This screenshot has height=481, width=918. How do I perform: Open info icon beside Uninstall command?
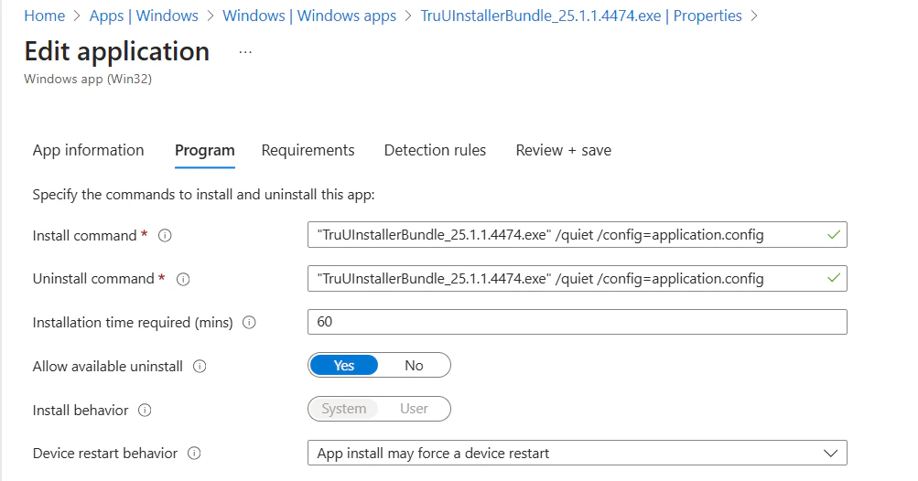(183, 280)
